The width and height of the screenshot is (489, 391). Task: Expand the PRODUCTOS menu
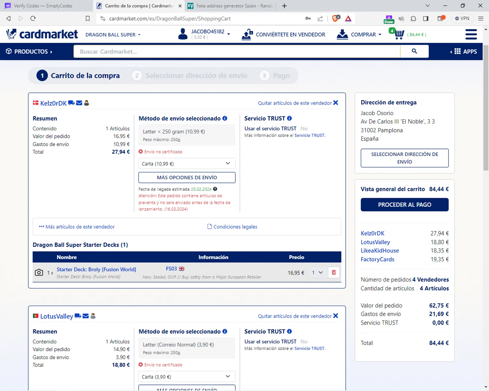click(x=29, y=51)
